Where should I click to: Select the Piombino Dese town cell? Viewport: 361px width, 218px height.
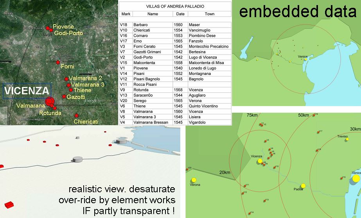point(210,35)
